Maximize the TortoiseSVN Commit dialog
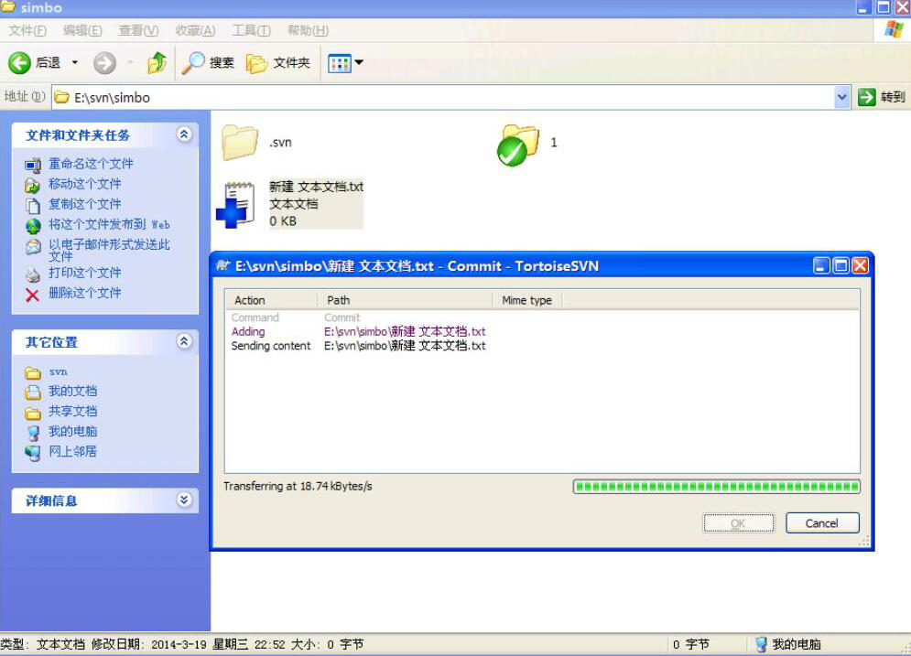The image size is (911, 656). click(x=841, y=266)
